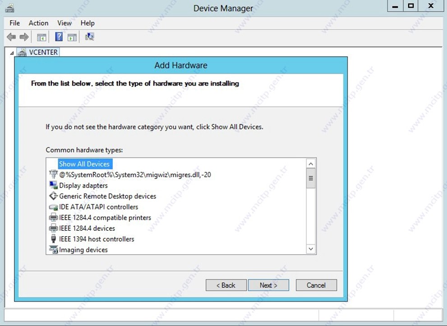The height and width of the screenshot is (326, 447).
Task: Open the View menu
Action: 65,23
